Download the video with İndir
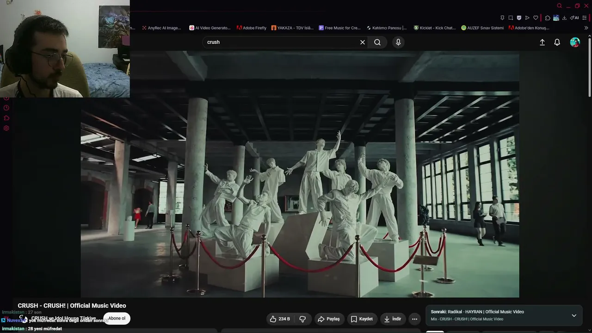Image resolution: width=592 pixels, height=333 pixels. [x=392, y=319]
